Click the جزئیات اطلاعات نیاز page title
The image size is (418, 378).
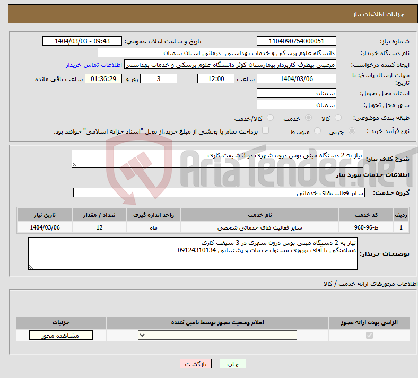[379, 14]
